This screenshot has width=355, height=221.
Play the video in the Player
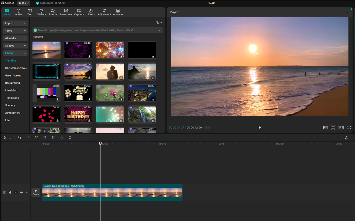pyautogui.click(x=260, y=127)
